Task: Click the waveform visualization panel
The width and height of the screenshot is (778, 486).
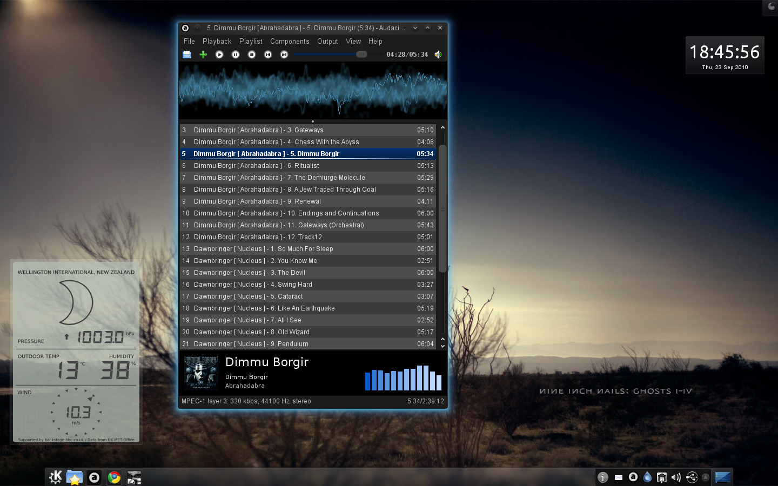Action: pos(313,90)
